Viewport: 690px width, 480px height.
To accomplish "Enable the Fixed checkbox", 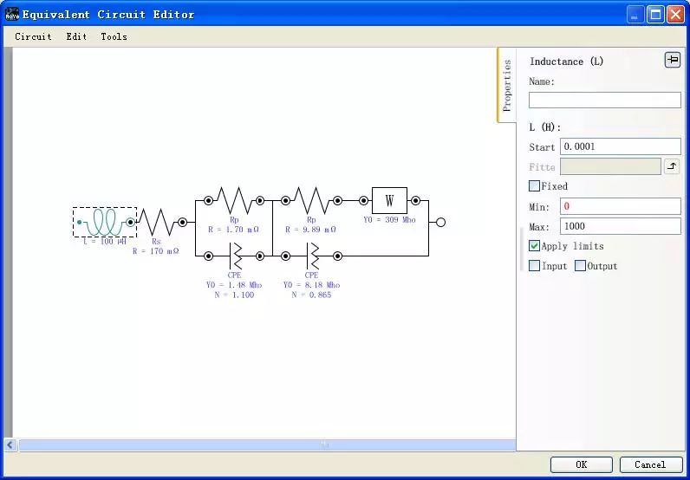I will tap(534, 186).
